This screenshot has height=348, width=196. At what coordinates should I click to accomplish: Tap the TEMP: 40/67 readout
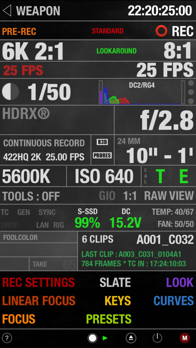click(x=173, y=212)
